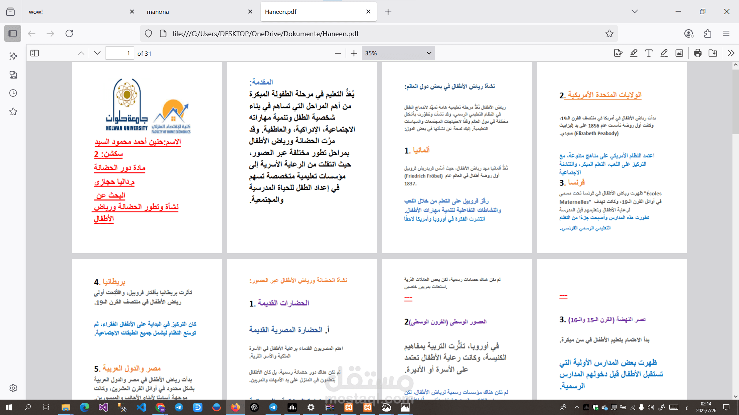The width and height of the screenshot is (739, 415).
Task: Toggle the PDF thumbnails sidebar
Action: pyautogui.click(x=35, y=53)
